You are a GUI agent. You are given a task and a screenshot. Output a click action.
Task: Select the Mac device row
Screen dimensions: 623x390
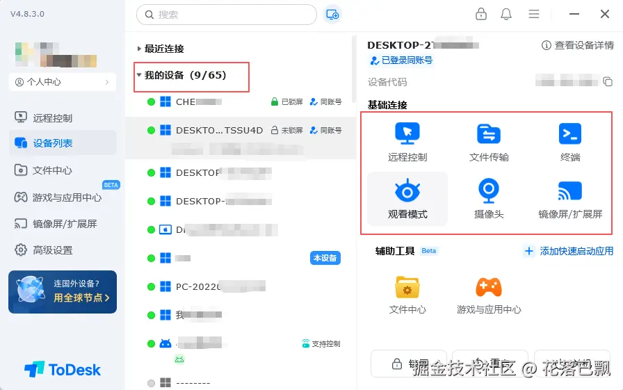241,229
